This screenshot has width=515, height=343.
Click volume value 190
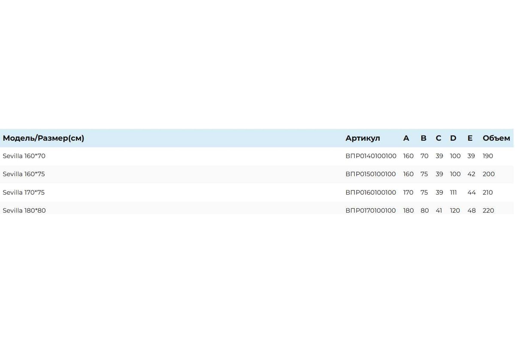coord(488,156)
